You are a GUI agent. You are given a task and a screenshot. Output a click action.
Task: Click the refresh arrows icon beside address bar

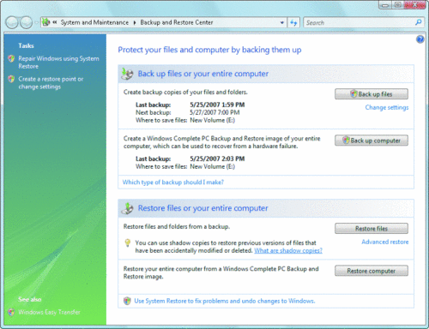pyautogui.click(x=293, y=22)
